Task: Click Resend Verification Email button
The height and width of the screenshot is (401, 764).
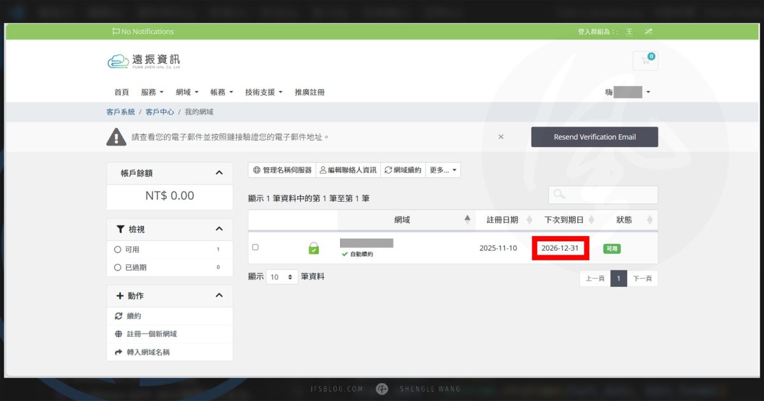Action: point(595,137)
